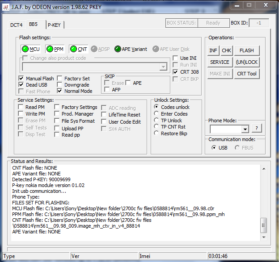This screenshot has height=262, width=279.
Task: Enable the Use INI checkbox
Action: (x=175, y=58)
